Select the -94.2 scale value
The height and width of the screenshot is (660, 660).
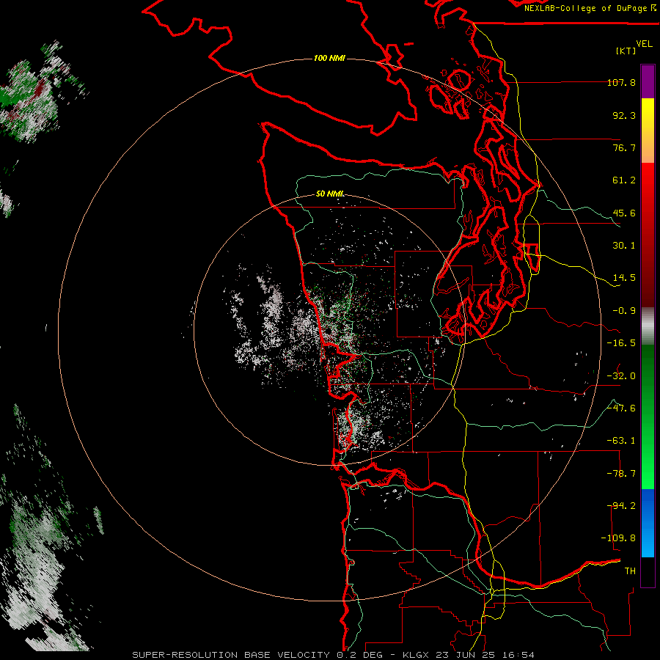621,506
